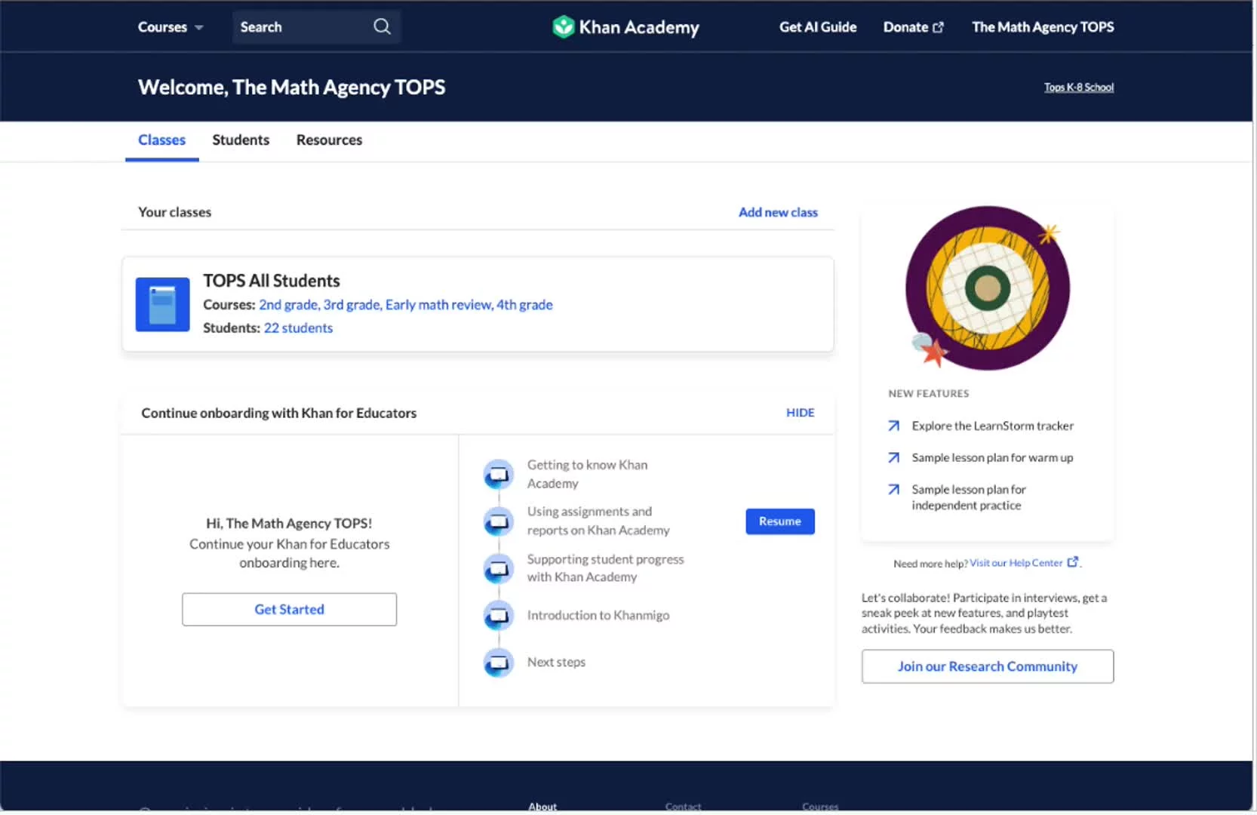Click arrow icon beside Explore the LearnStorm tracker

tap(894, 426)
